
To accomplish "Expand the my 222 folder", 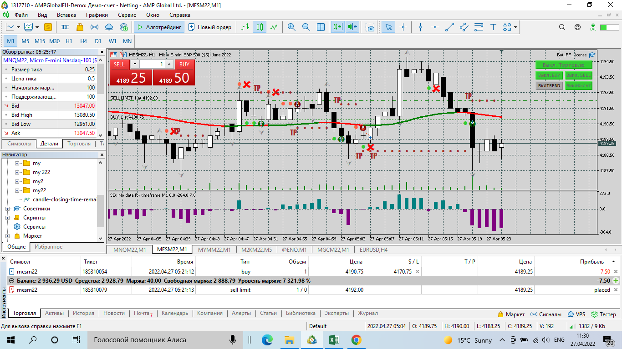I will (17, 172).
